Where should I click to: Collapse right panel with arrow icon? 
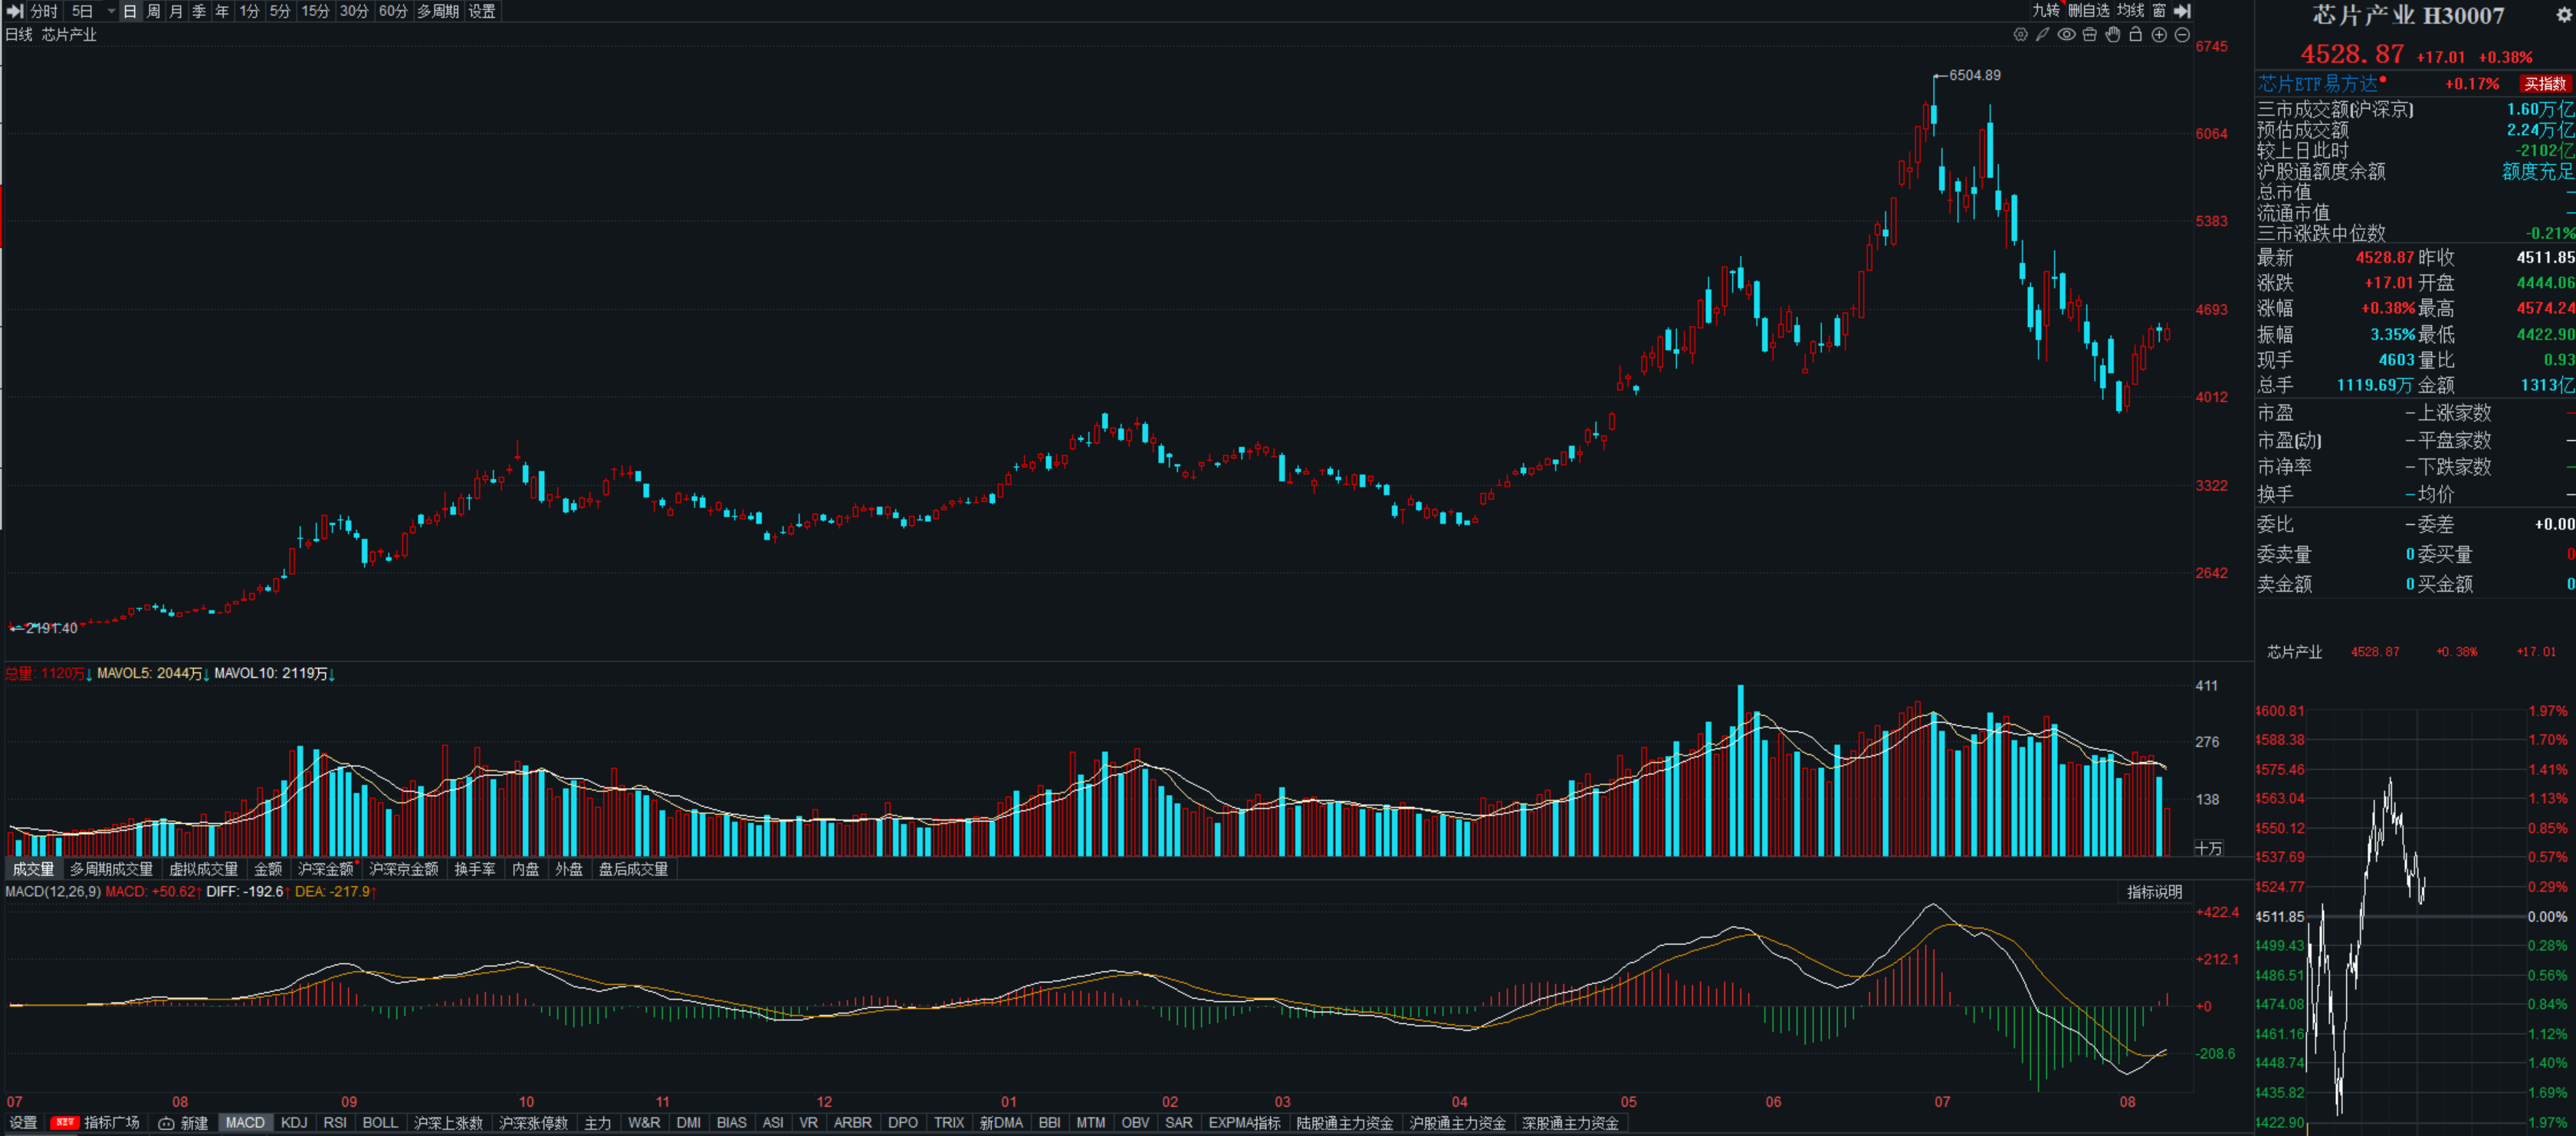[2183, 11]
